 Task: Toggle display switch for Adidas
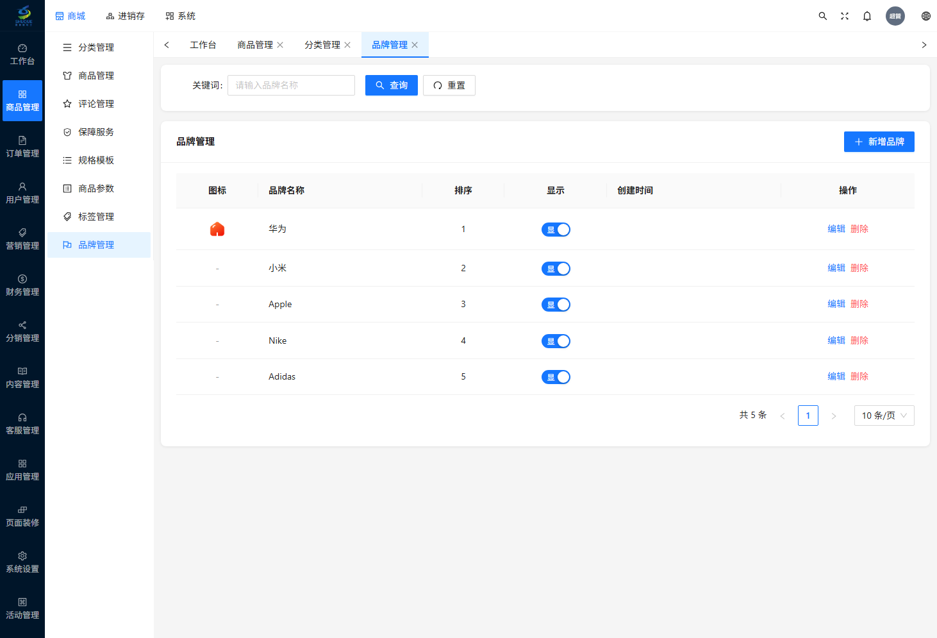(556, 377)
